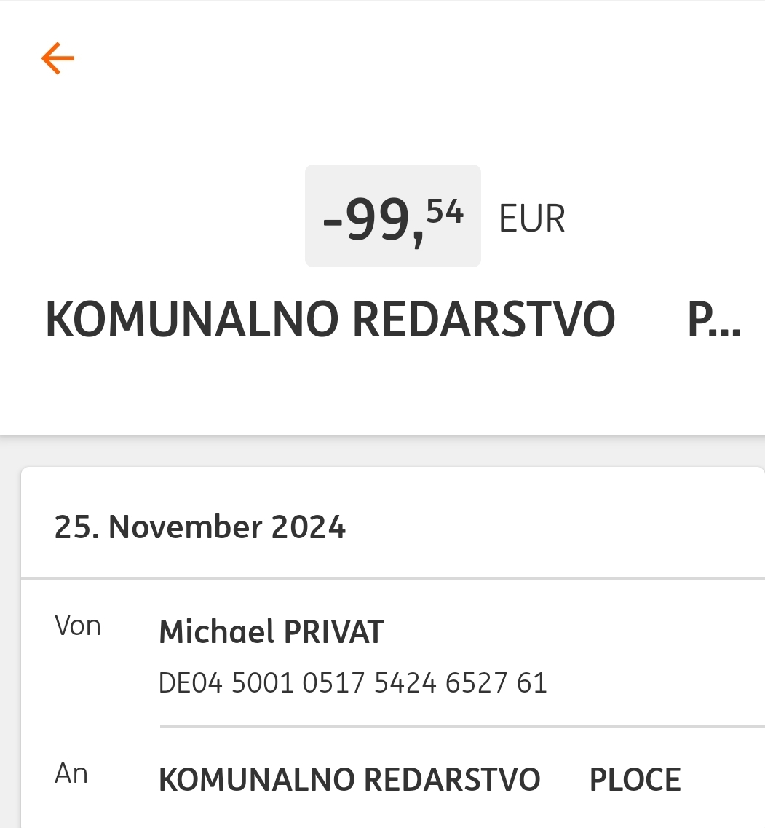Select recipient KOMUNALNO in the An row

point(255,780)
